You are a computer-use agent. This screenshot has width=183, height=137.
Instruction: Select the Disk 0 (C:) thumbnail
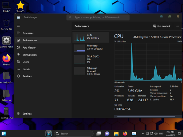(x=80, y=59)
